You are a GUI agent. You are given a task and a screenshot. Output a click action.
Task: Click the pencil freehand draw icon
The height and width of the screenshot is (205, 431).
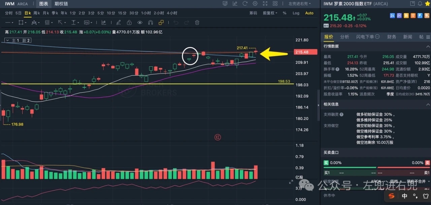118,22
